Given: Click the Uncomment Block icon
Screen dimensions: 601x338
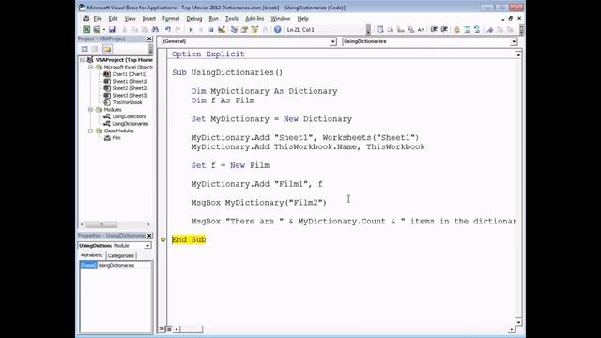Looking at the screenshot, I should point(477,29).
